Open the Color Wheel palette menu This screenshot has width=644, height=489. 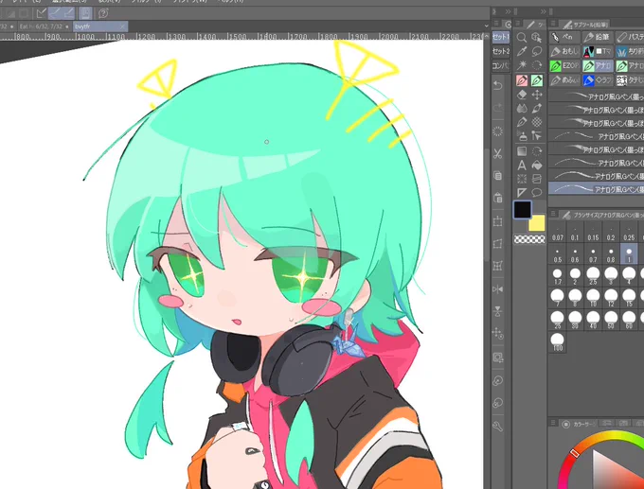tap(553, 423)
